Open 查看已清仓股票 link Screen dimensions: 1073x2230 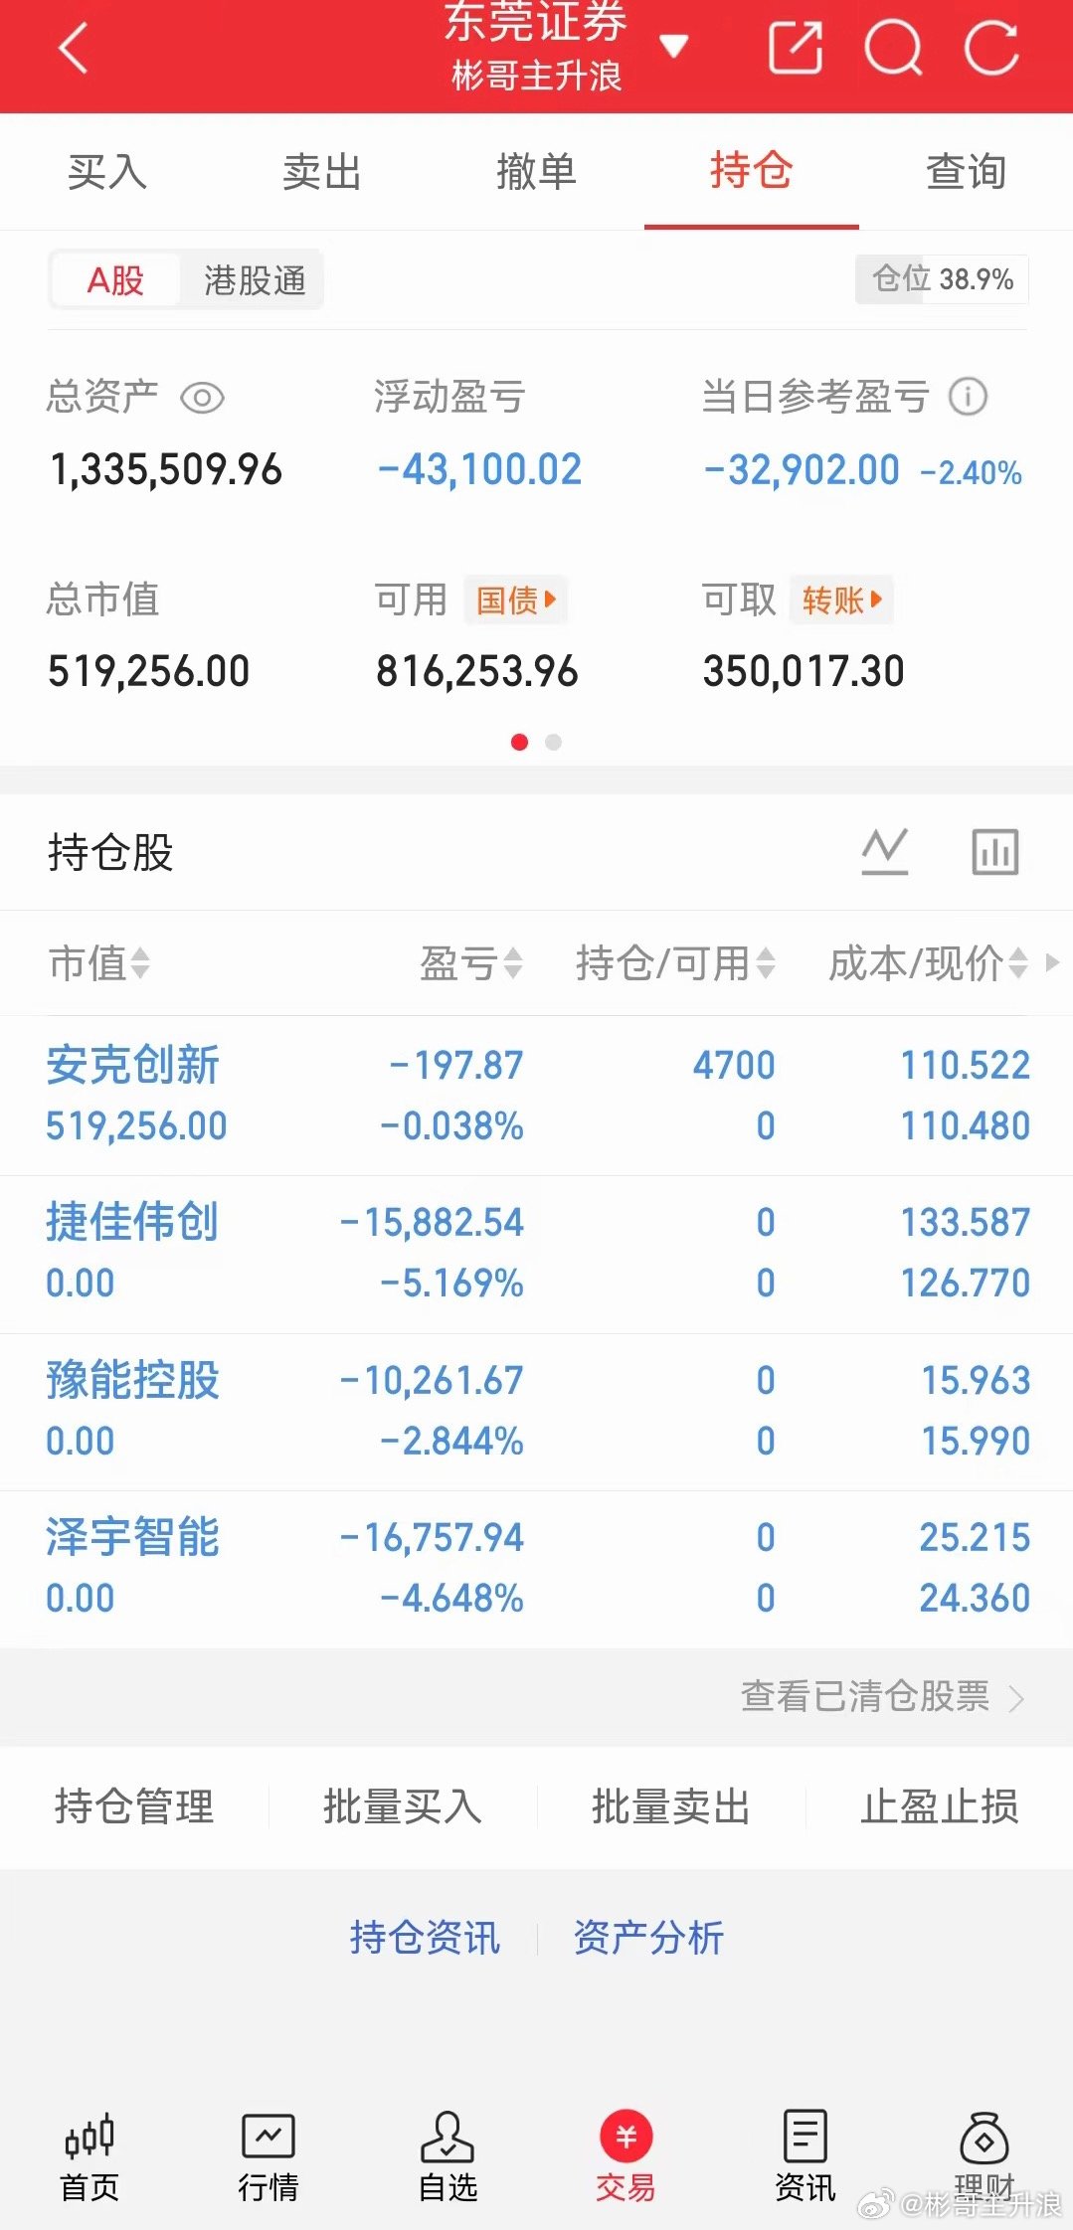coord(882,1696)
